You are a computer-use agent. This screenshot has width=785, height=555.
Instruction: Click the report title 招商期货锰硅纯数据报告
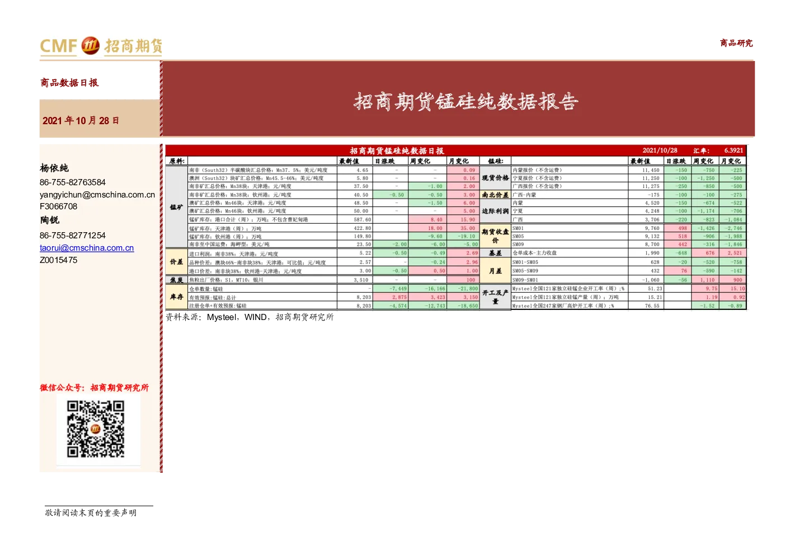point(466,101)
